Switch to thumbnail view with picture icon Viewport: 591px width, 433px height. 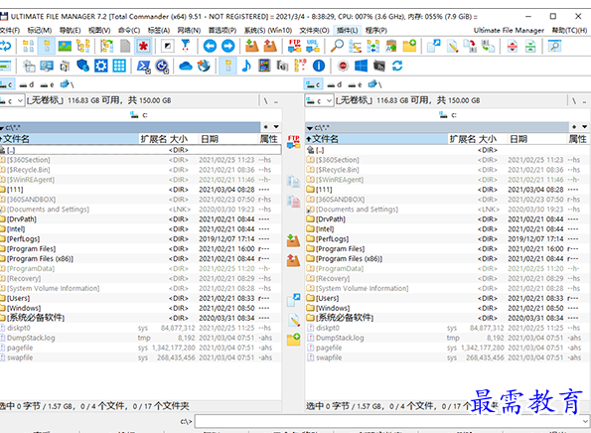point(65,46)
